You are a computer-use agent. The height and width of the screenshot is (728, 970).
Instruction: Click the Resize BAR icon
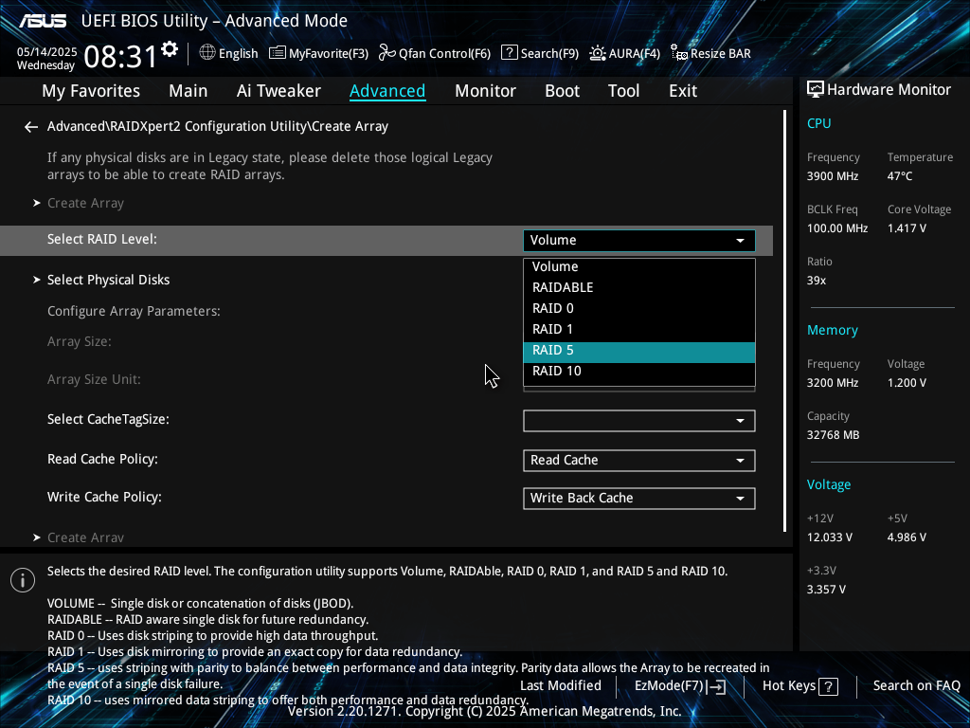[679, 53]
